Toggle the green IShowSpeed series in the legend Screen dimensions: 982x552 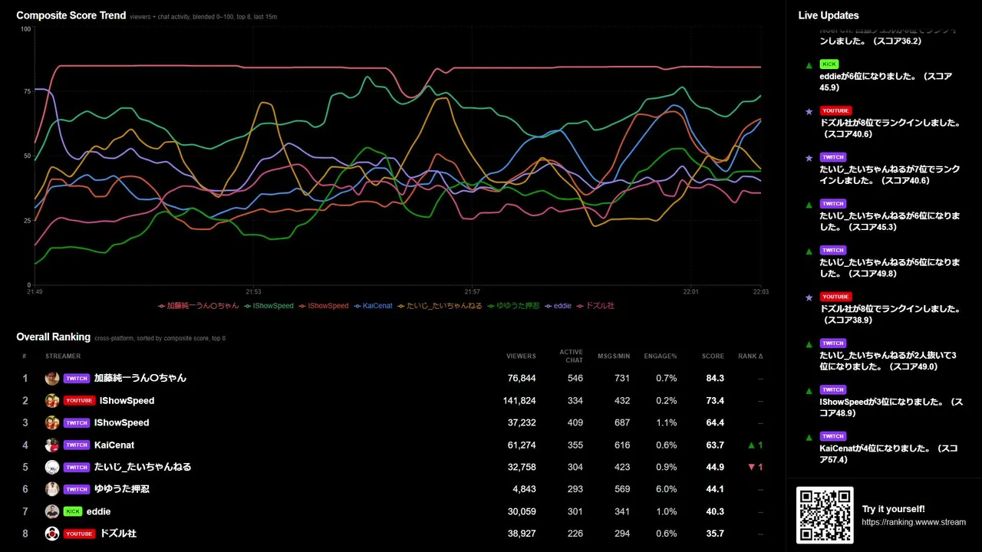(x=269, y=306)
